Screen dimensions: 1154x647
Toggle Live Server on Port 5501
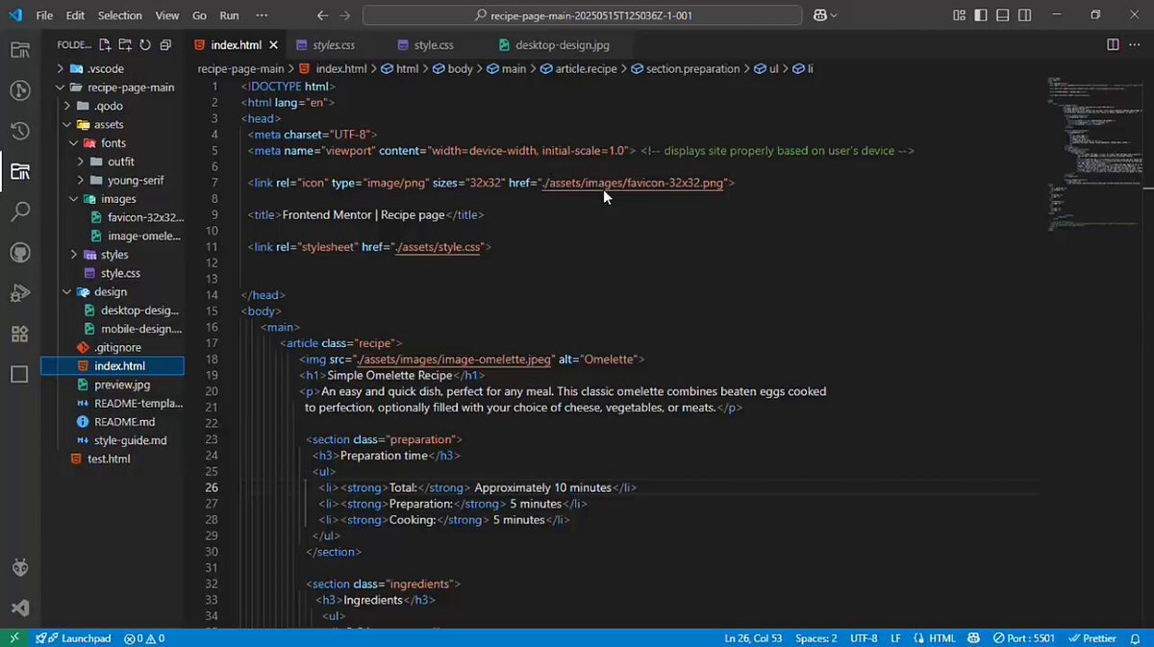tap(1023, 638)
